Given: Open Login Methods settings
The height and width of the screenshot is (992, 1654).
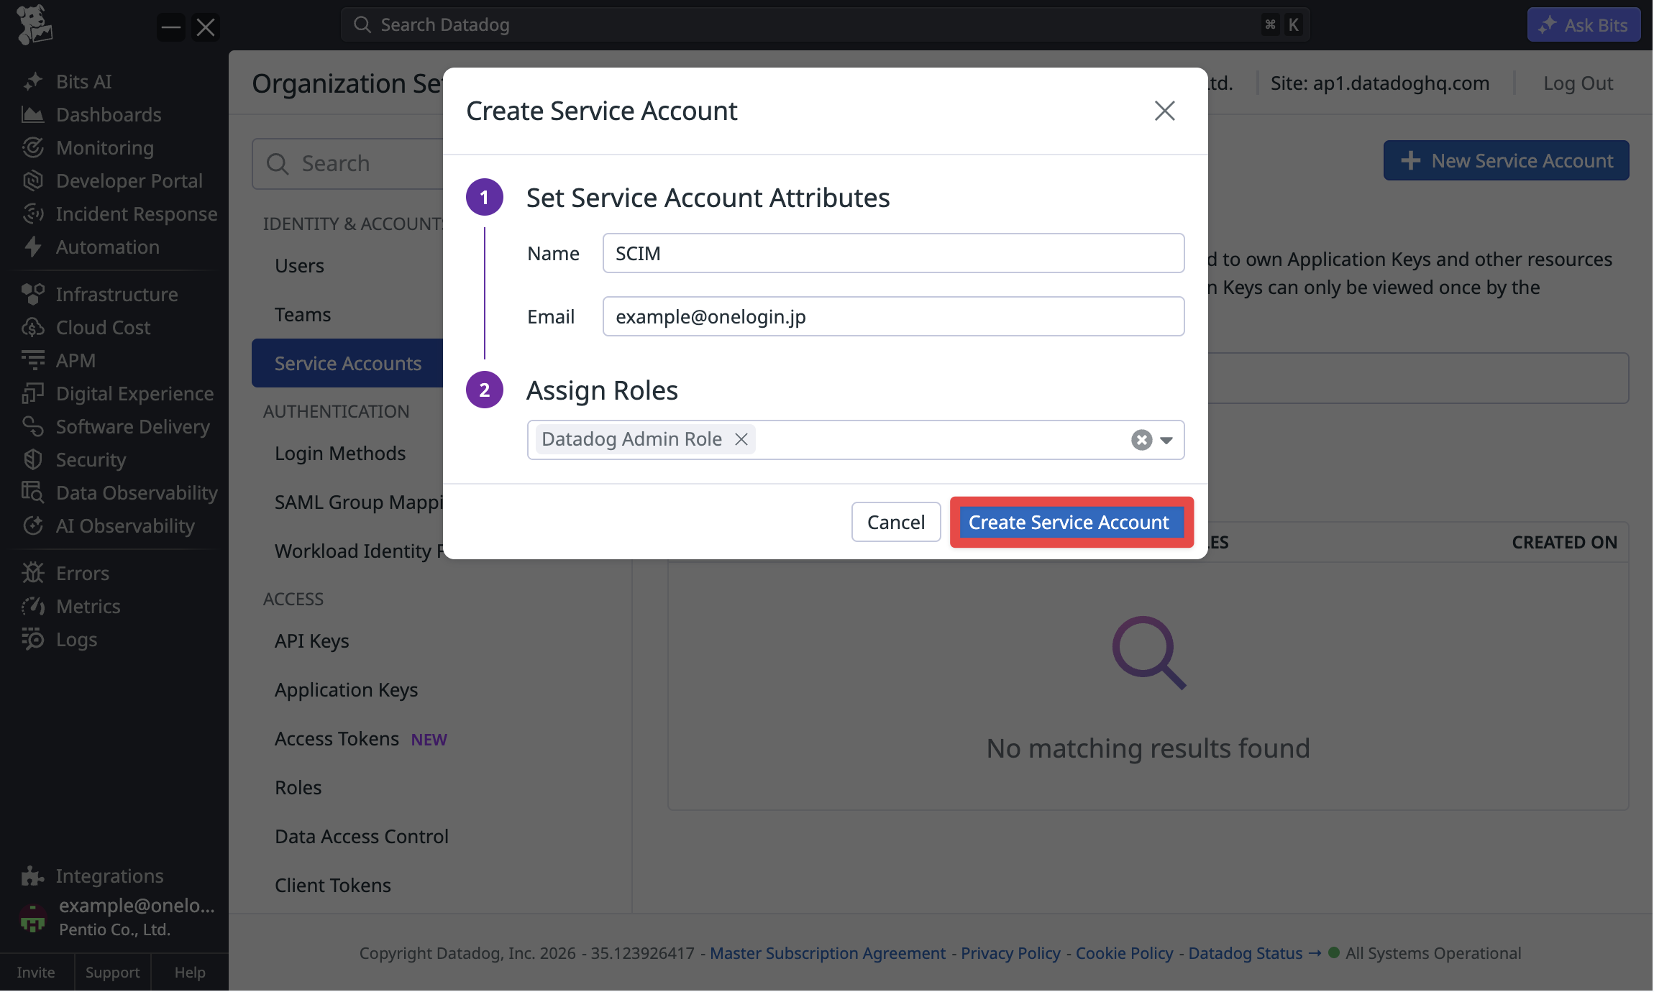Looking at the screenshot, I should [x=340, y=454].
